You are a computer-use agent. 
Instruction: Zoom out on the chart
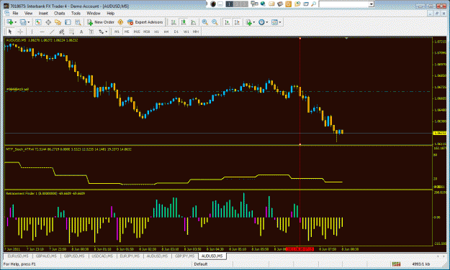click(215, 22)
